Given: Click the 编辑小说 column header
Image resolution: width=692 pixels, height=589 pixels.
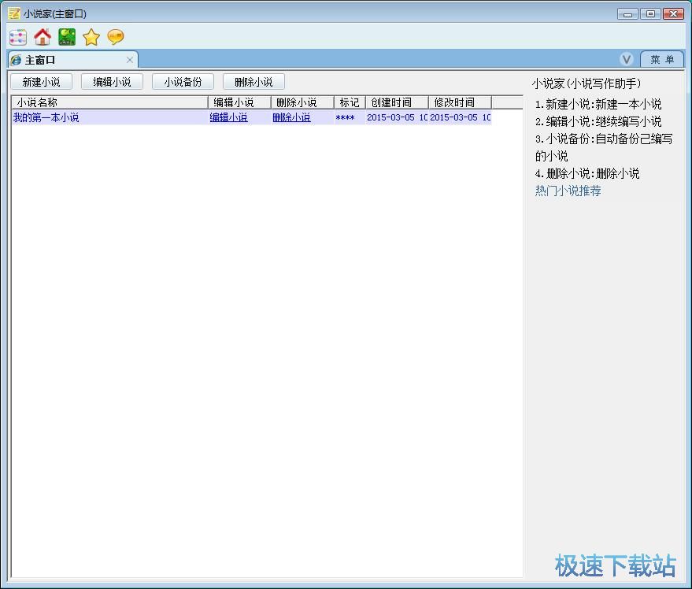Looking at the screenshot, I should (x=239, y=102).
